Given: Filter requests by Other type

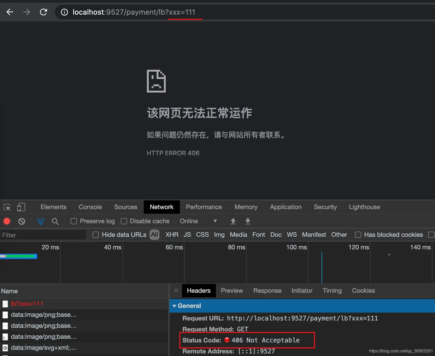Looking at the screenshot, I should point(339,235).
